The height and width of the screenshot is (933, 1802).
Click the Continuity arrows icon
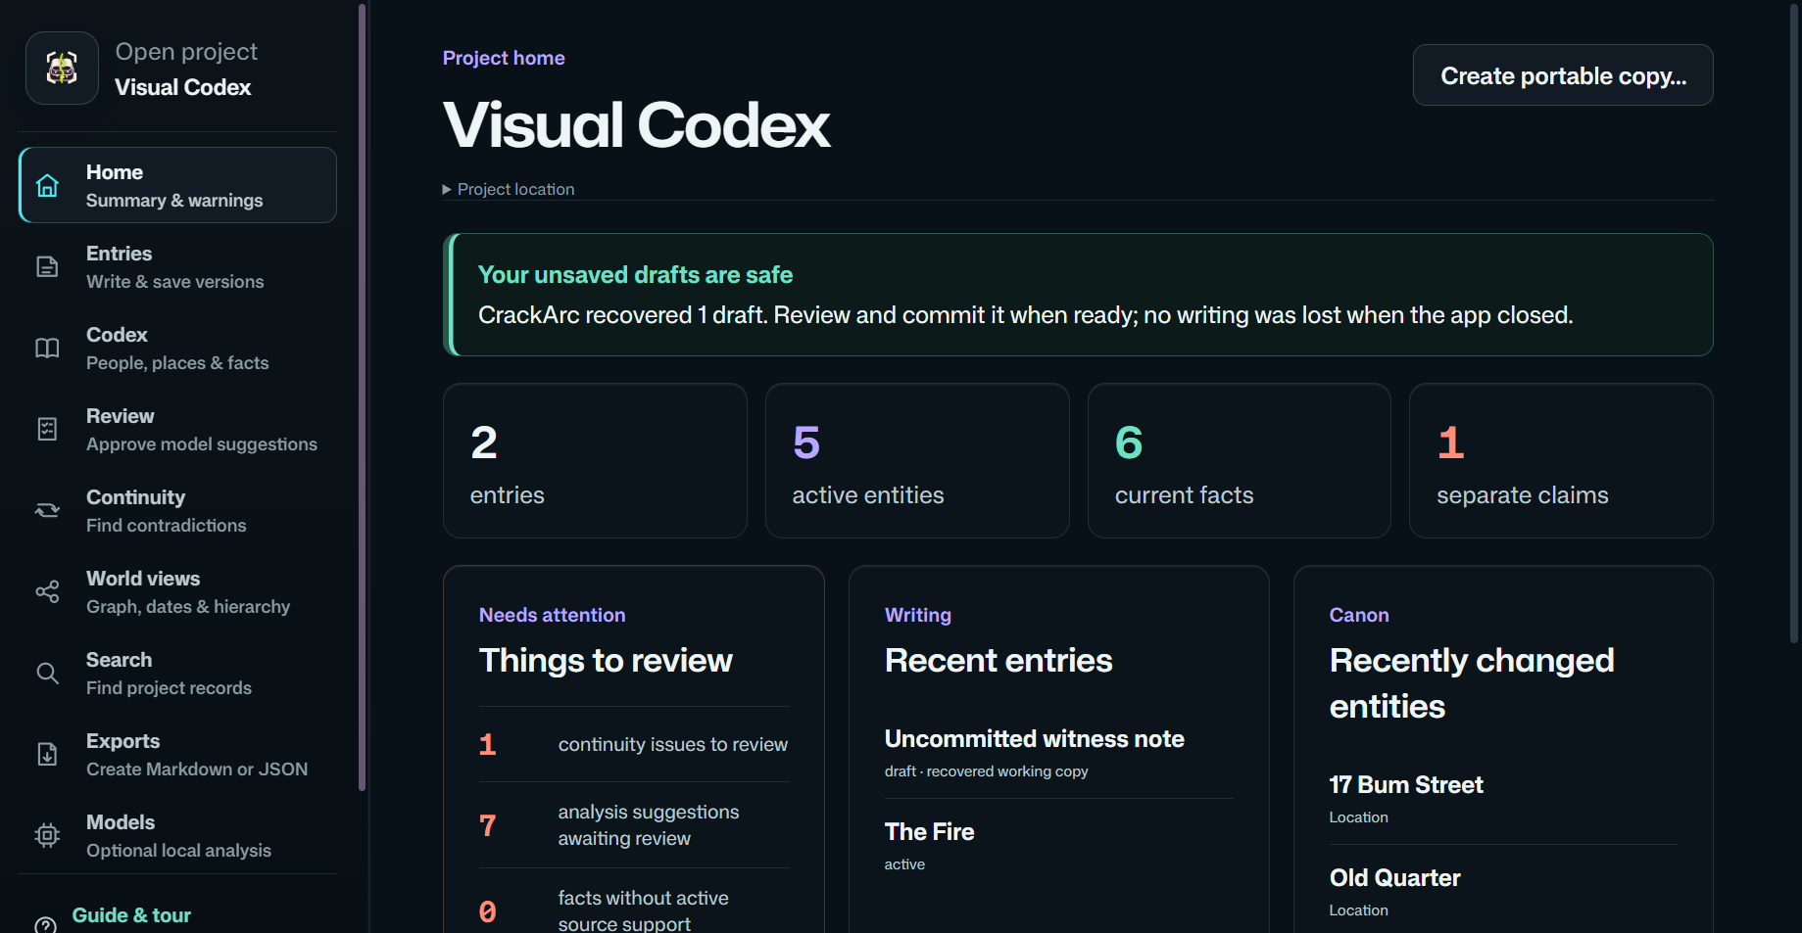click(47, 511)
